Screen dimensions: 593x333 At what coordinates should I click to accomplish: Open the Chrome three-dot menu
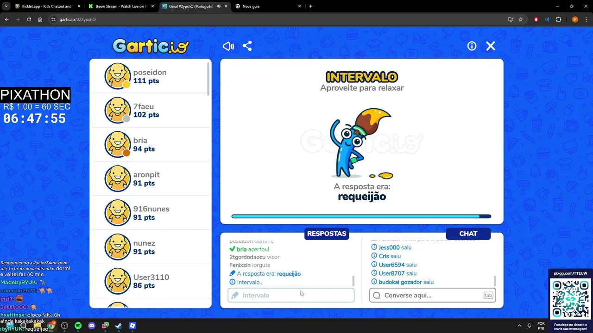586,19
